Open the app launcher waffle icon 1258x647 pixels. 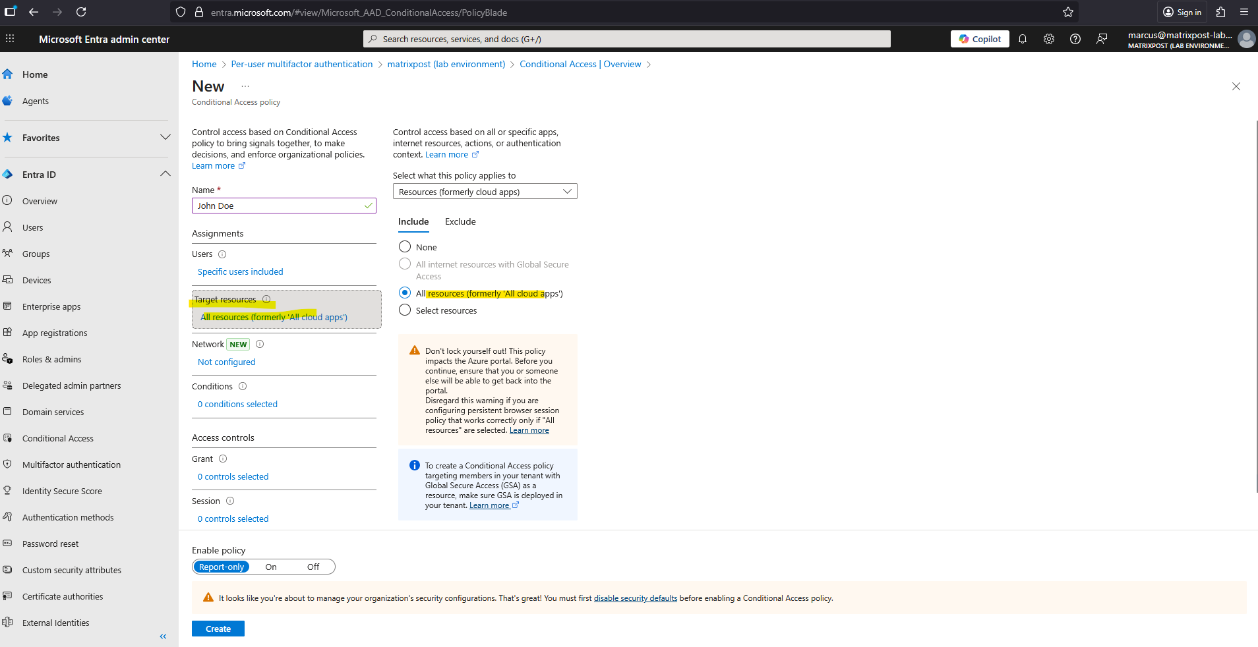coord(10,39)
